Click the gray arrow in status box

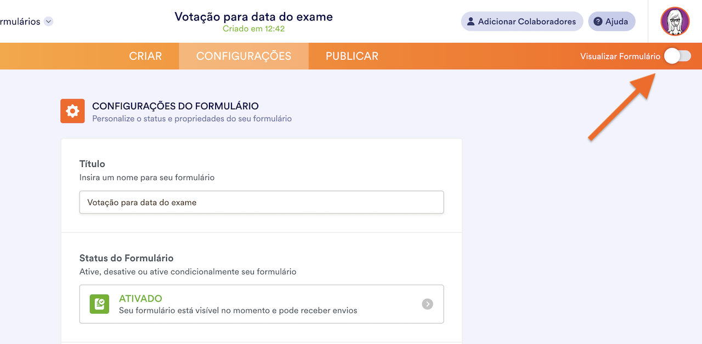(427, 304)
